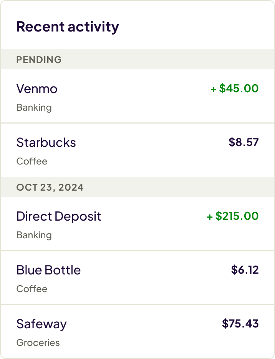Click the $215.00 deposit amount
This screenshot has width=275, height=359.
tap(237, 216)
